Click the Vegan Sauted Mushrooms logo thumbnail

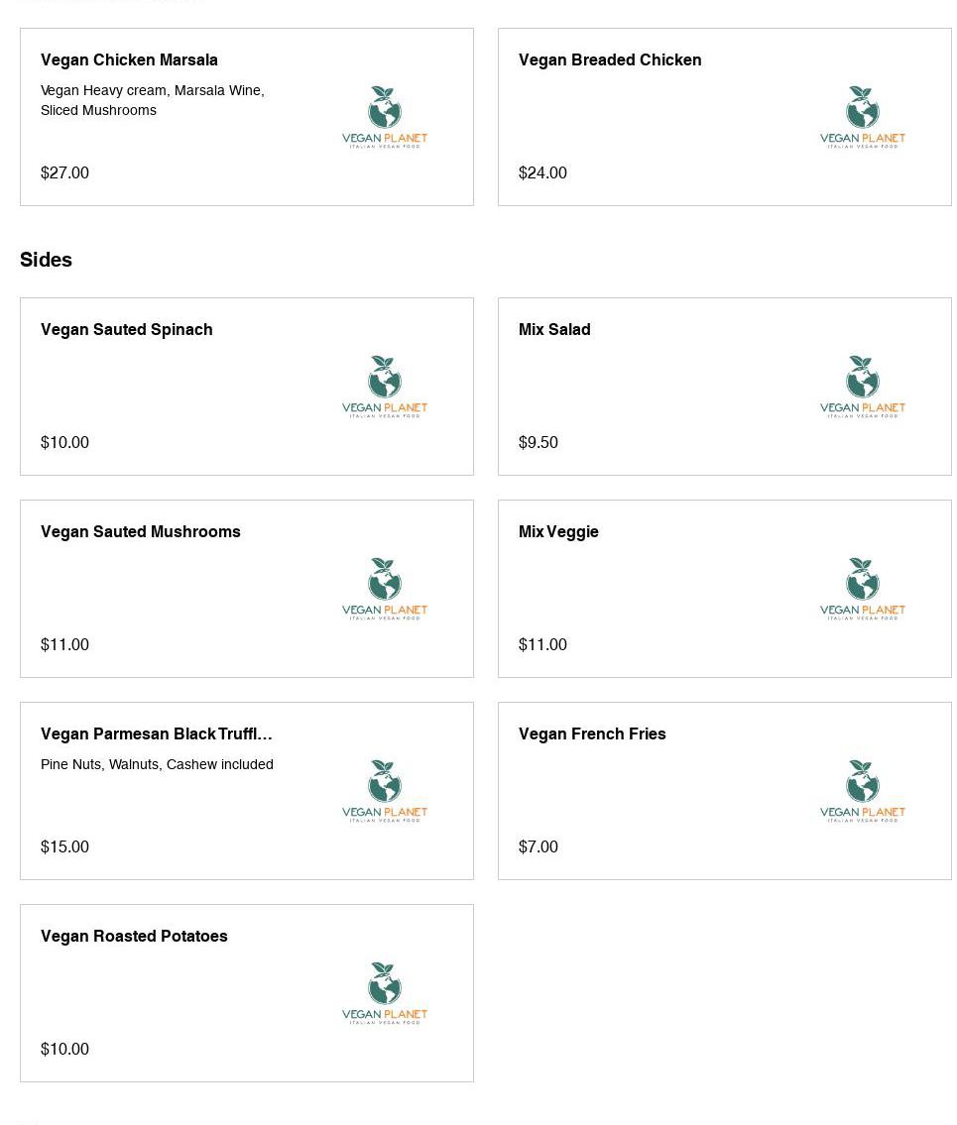coord(385,589)
